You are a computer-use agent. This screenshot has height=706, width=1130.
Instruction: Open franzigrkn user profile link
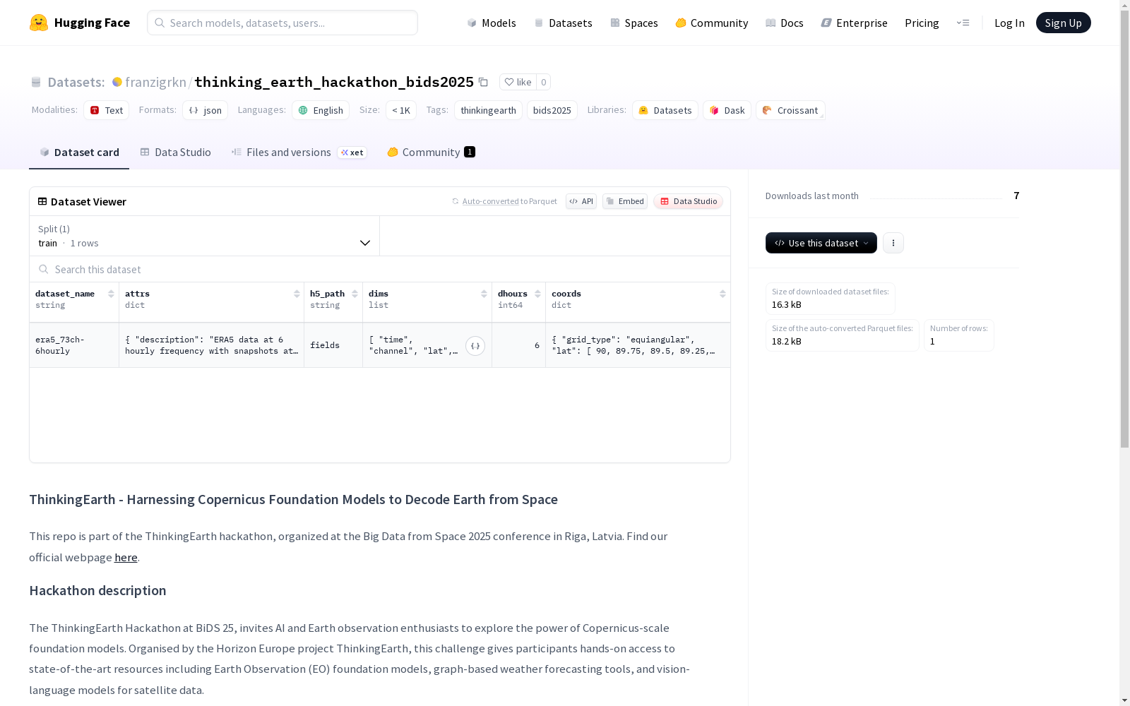pos(155,82)
